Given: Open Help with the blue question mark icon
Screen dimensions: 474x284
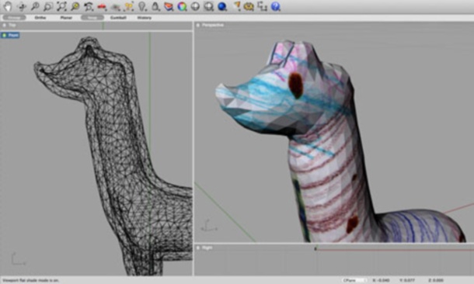Looking at the screenshot, I should [x=275, y=6].
